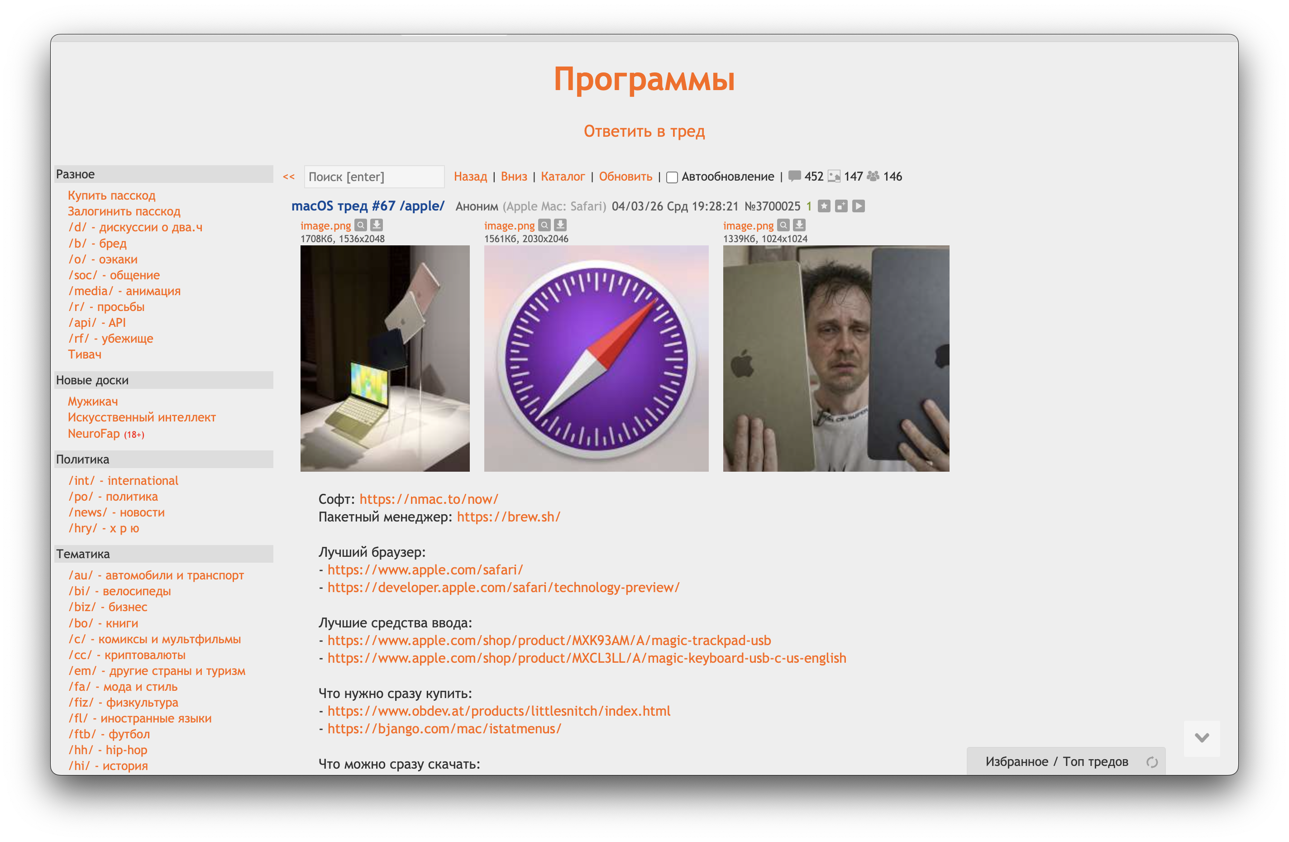Open the Тивач sidebar link
This screenshot has height=842, width=1289.
pos(85,354)
